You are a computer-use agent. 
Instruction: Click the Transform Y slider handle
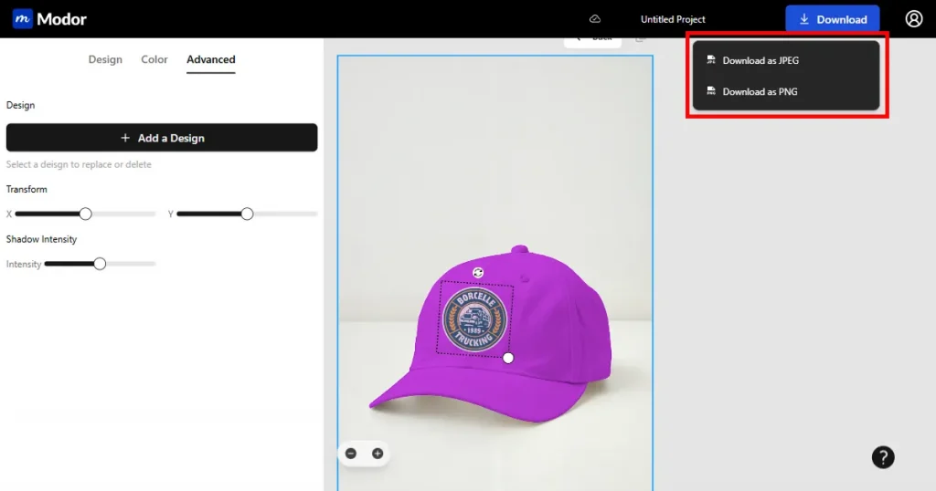pos(247,214)
